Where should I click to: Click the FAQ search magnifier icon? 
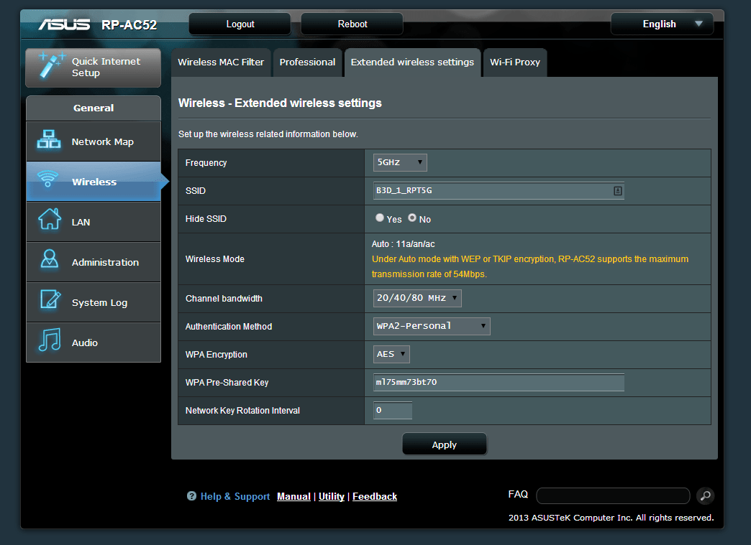point(705,495)
